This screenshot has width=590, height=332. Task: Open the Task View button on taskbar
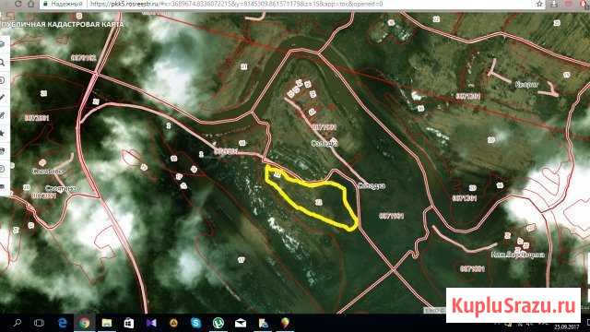(x=39, y=323)
